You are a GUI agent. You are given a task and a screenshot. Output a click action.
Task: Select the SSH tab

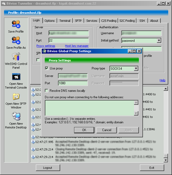click(x=142, y=21)
